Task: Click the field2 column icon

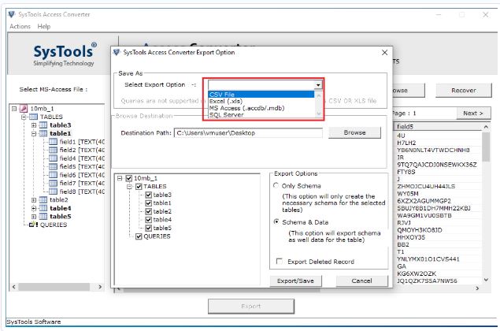Action: coord(54,150)
